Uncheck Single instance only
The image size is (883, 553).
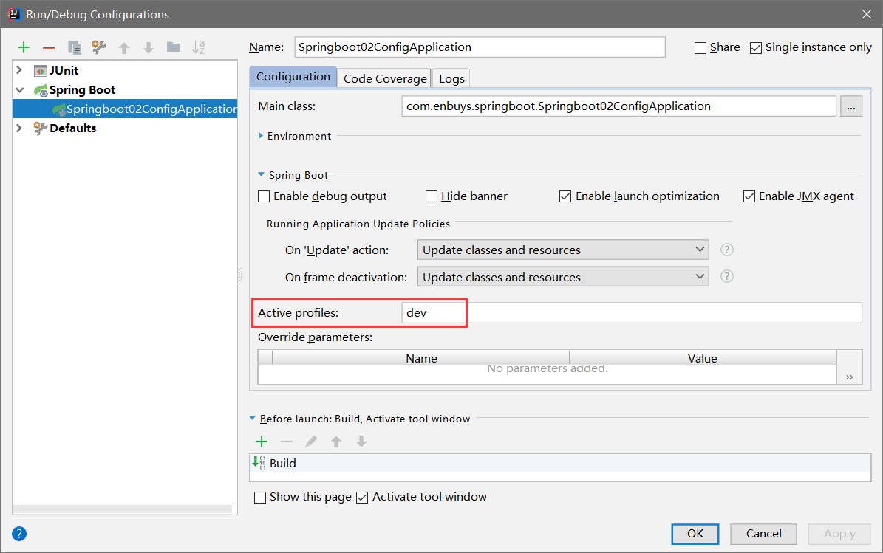point(756,48)
